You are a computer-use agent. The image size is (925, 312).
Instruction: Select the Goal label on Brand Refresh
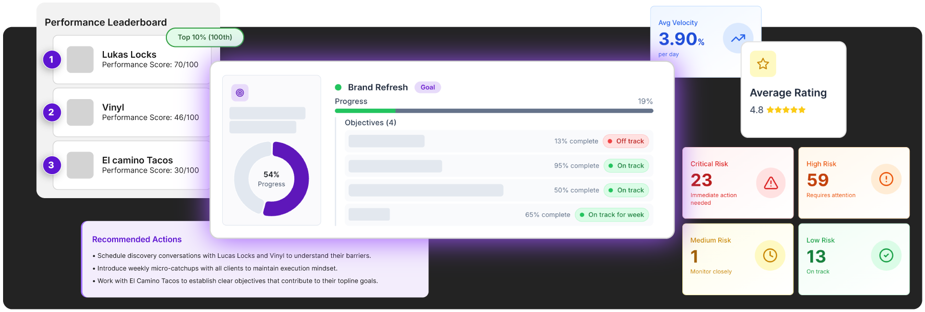[427, 87]
